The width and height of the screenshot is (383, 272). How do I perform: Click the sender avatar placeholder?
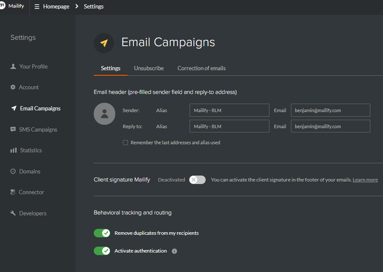tap(105, 114)
